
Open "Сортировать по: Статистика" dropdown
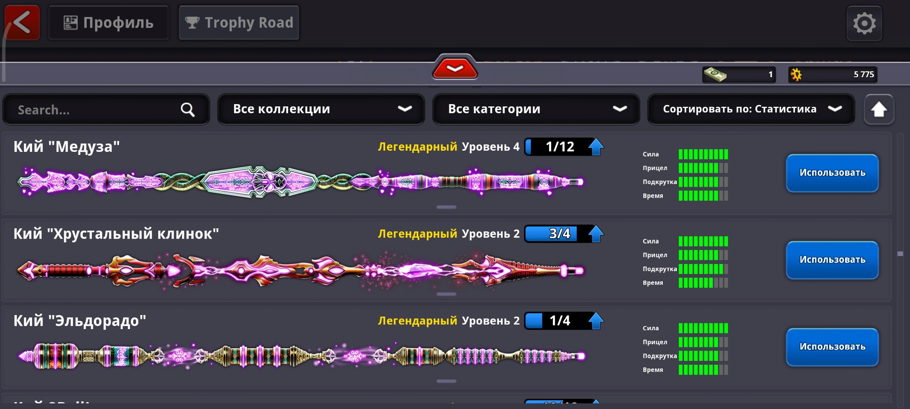[751, 109]
